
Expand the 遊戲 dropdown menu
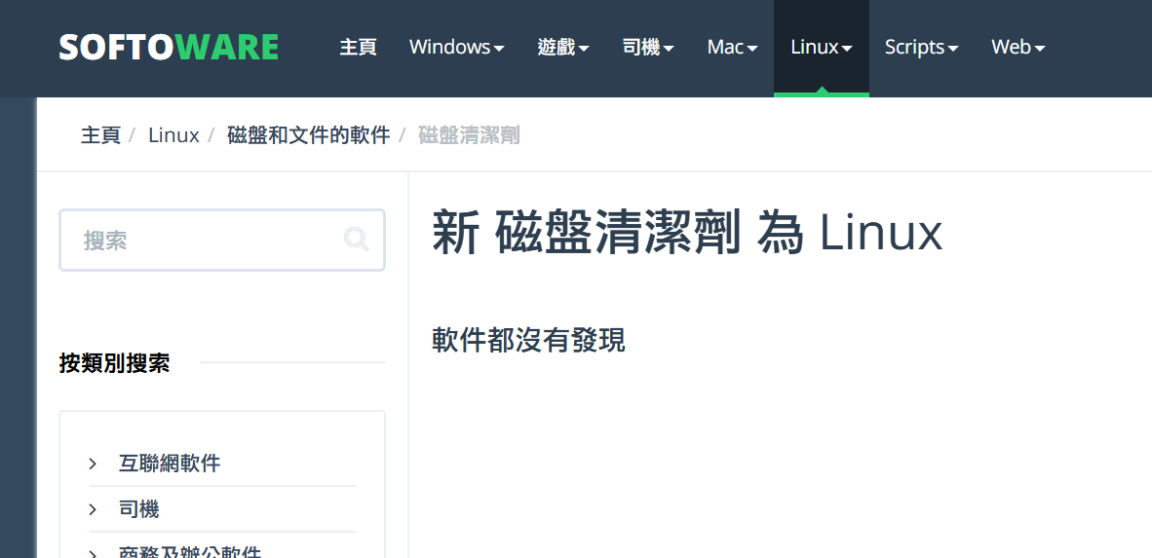click(x=563, y=48)
